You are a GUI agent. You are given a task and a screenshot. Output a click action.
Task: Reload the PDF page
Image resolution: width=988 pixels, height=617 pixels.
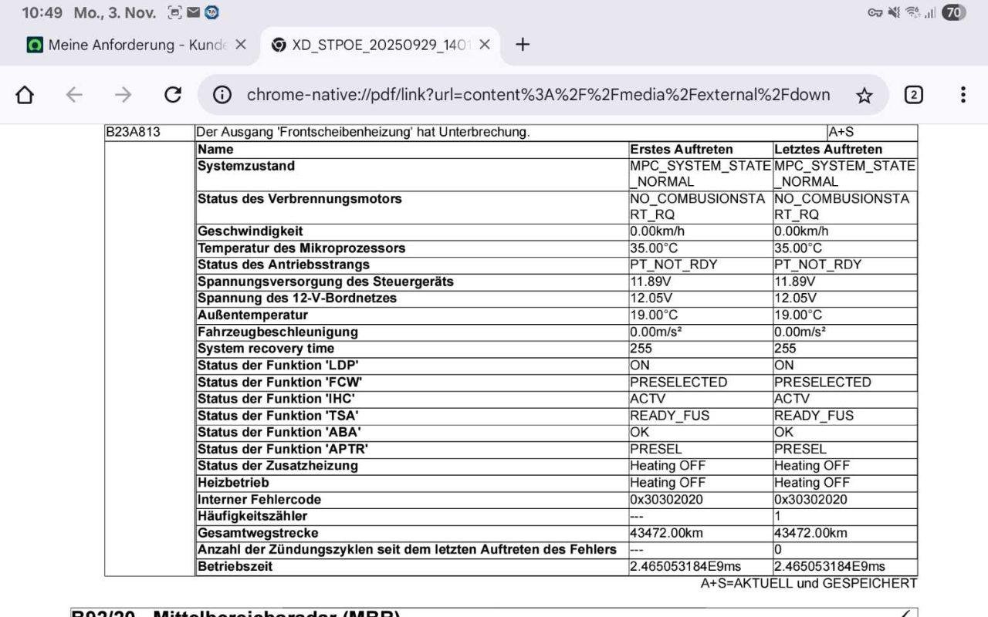(x=173, y=95)
